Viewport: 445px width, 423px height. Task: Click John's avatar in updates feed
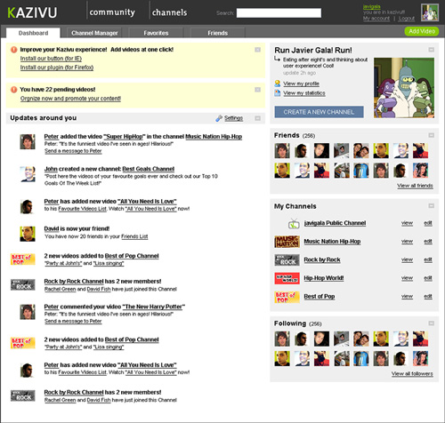click(x=28, y=174)
